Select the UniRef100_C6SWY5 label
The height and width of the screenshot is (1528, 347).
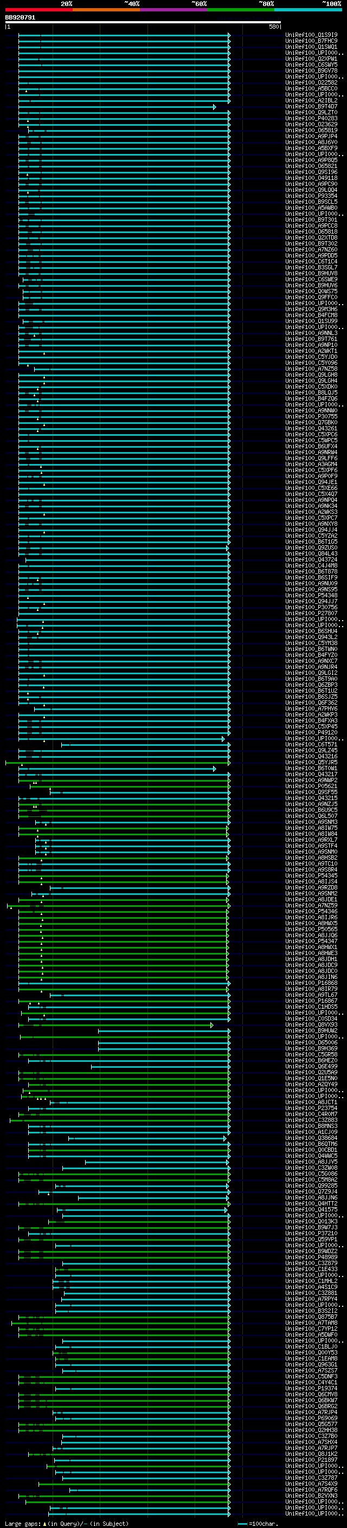tap(311, 65)
